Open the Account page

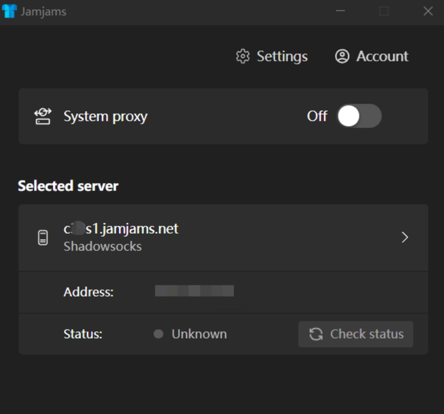(x=371, y=56)
